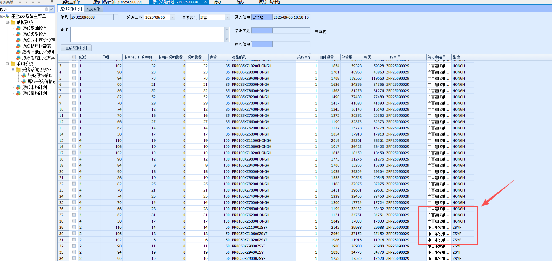Select the 原纸采购计划 sub-tab
This screenshot has height=261, width=552.
click(x=71, y=9)
